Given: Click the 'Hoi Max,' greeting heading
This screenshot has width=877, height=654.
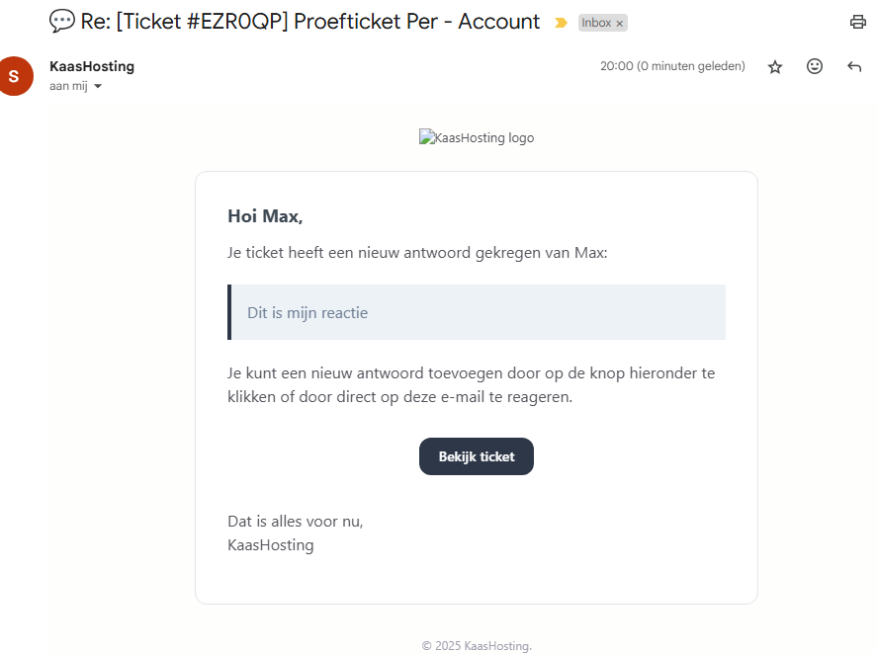Looking at the screenshot, I should (265, 215).
